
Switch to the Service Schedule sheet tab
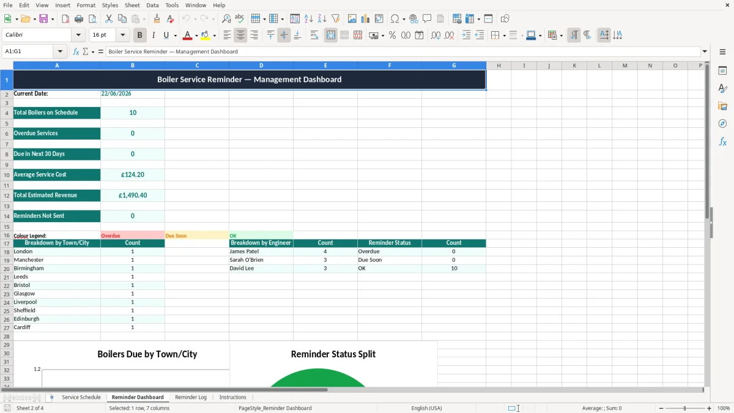pyautogui.click(x=81, y=397)
